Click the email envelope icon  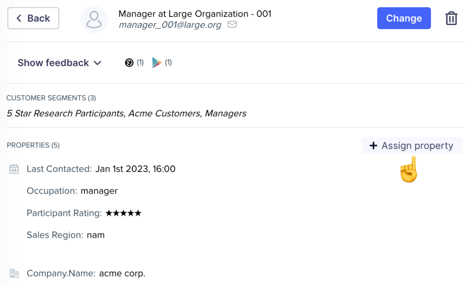232,25
